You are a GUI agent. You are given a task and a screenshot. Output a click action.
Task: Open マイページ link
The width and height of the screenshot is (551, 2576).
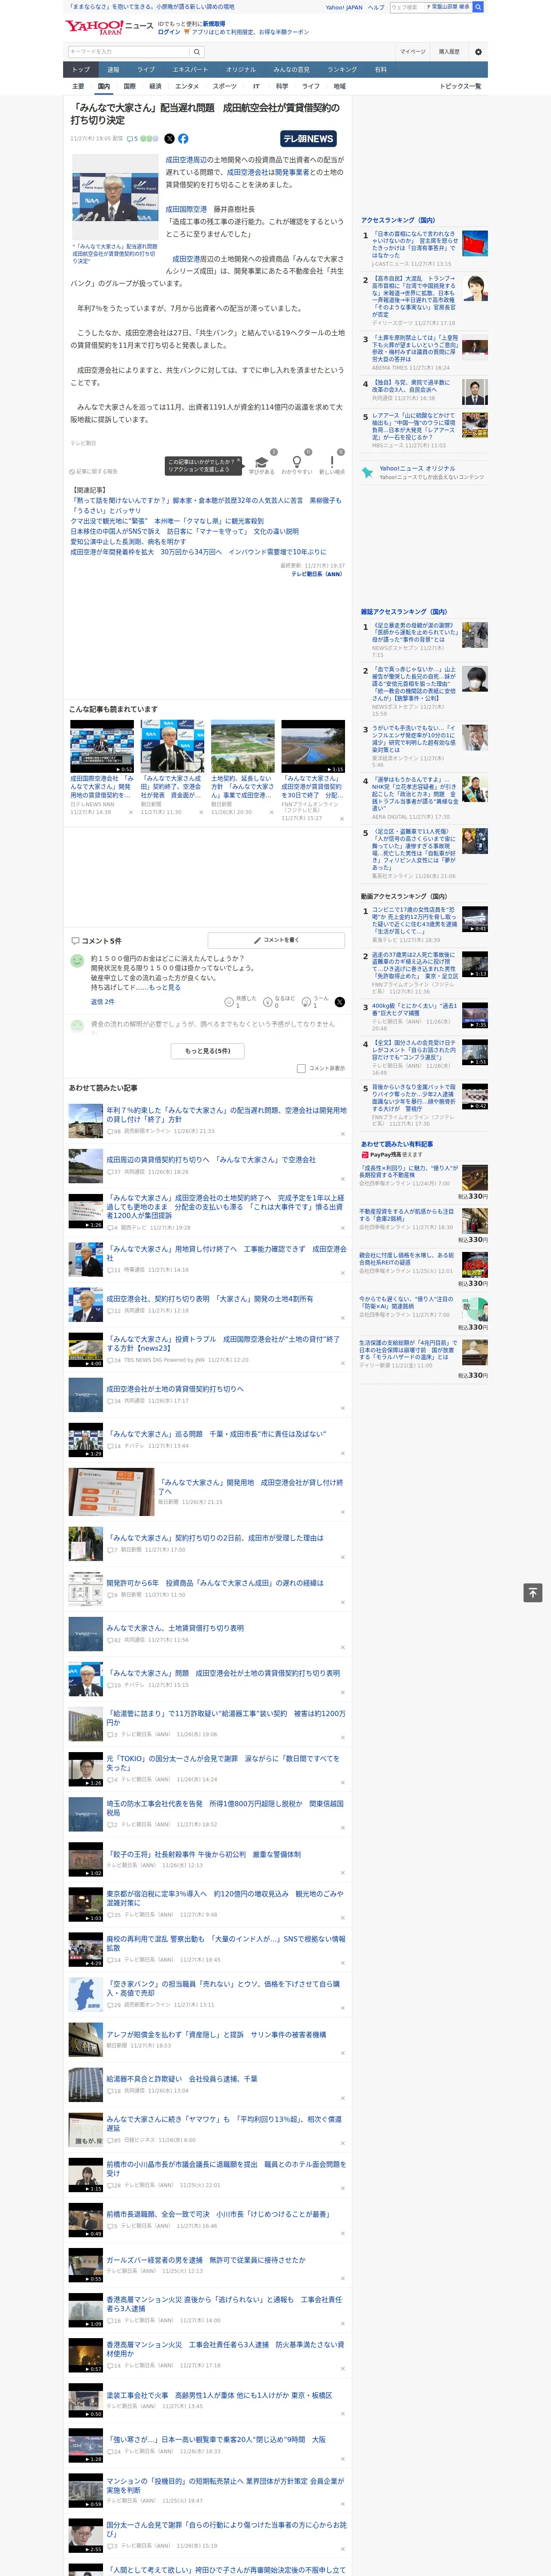click(413, 51)
